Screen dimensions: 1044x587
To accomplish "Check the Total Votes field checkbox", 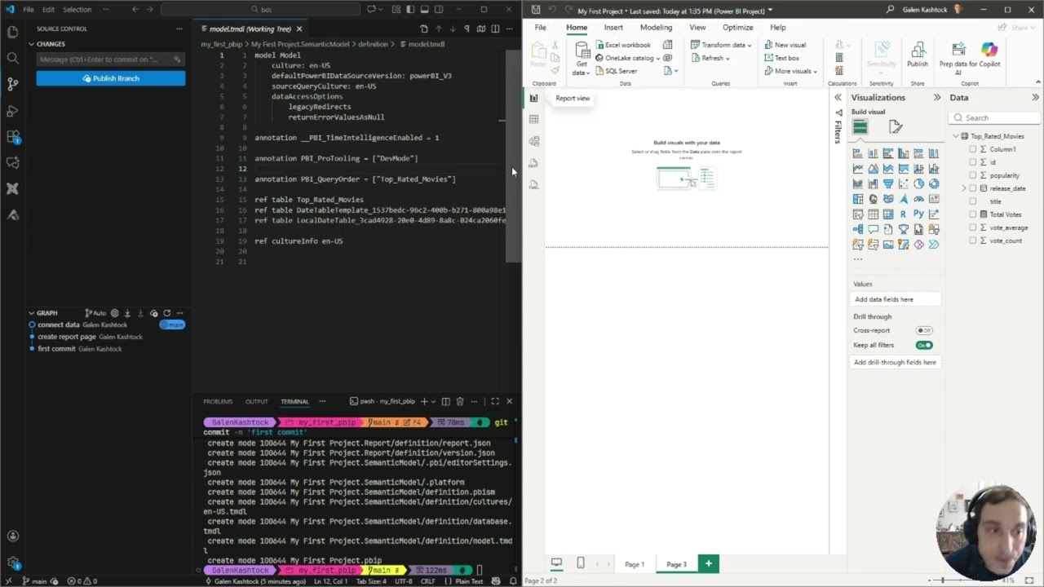I will click(973, 214).
